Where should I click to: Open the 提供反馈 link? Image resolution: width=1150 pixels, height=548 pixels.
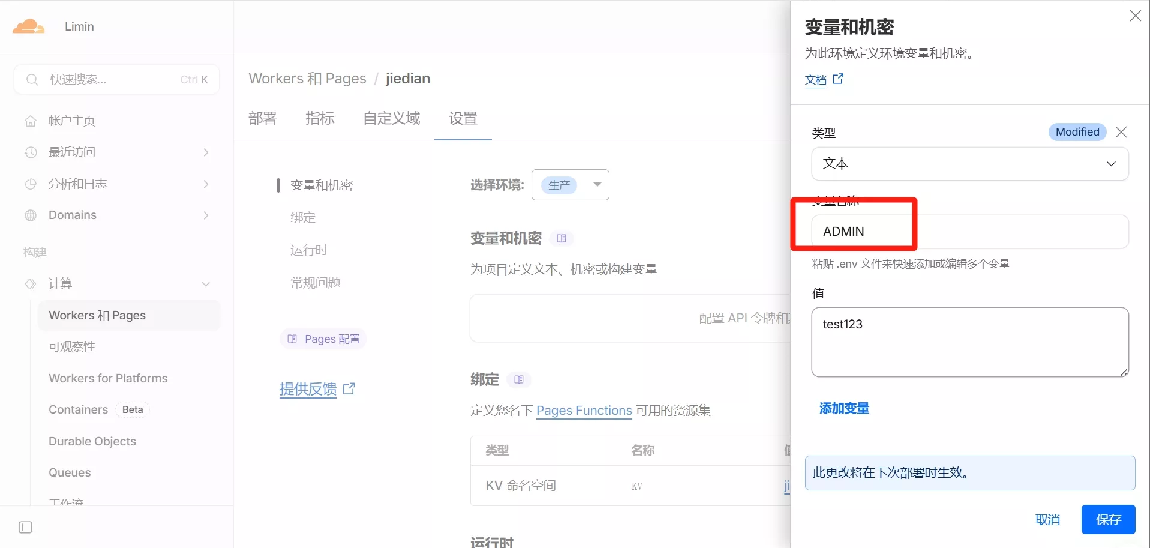point(308,389)
